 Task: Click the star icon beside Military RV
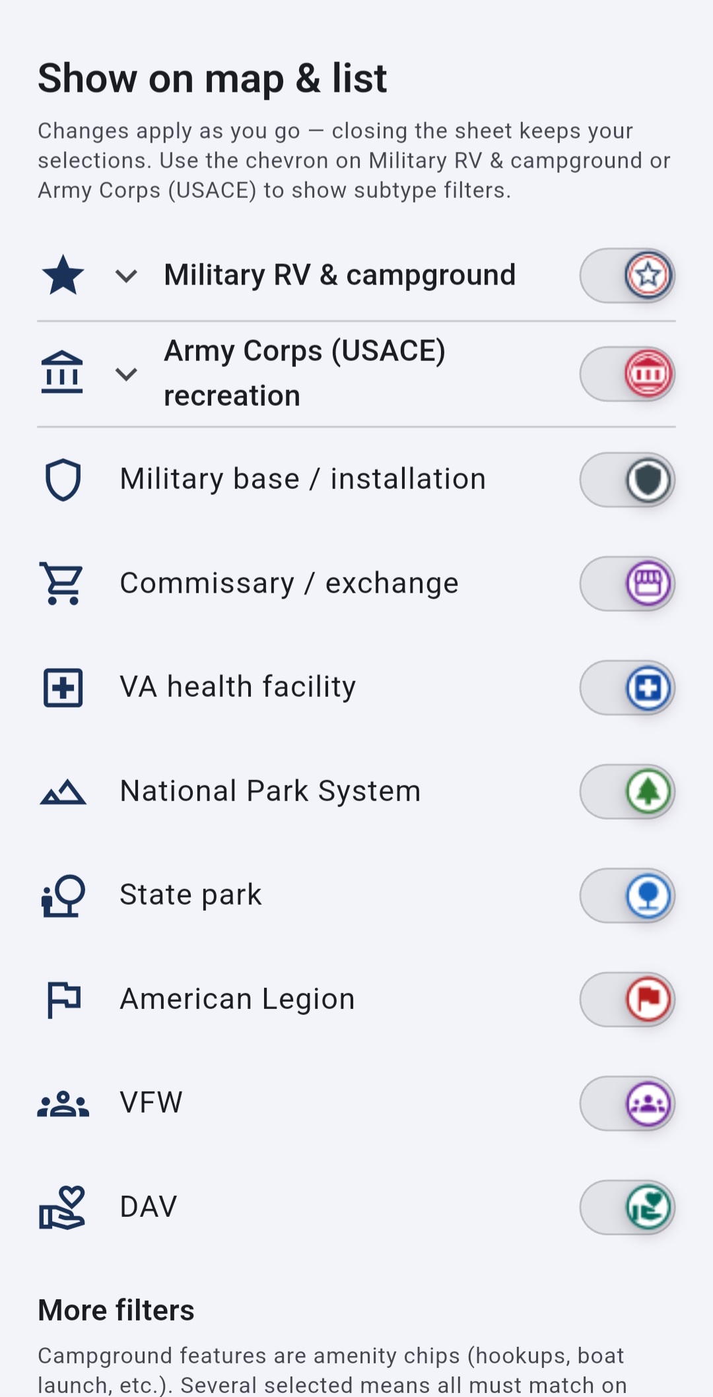(63, 275)
